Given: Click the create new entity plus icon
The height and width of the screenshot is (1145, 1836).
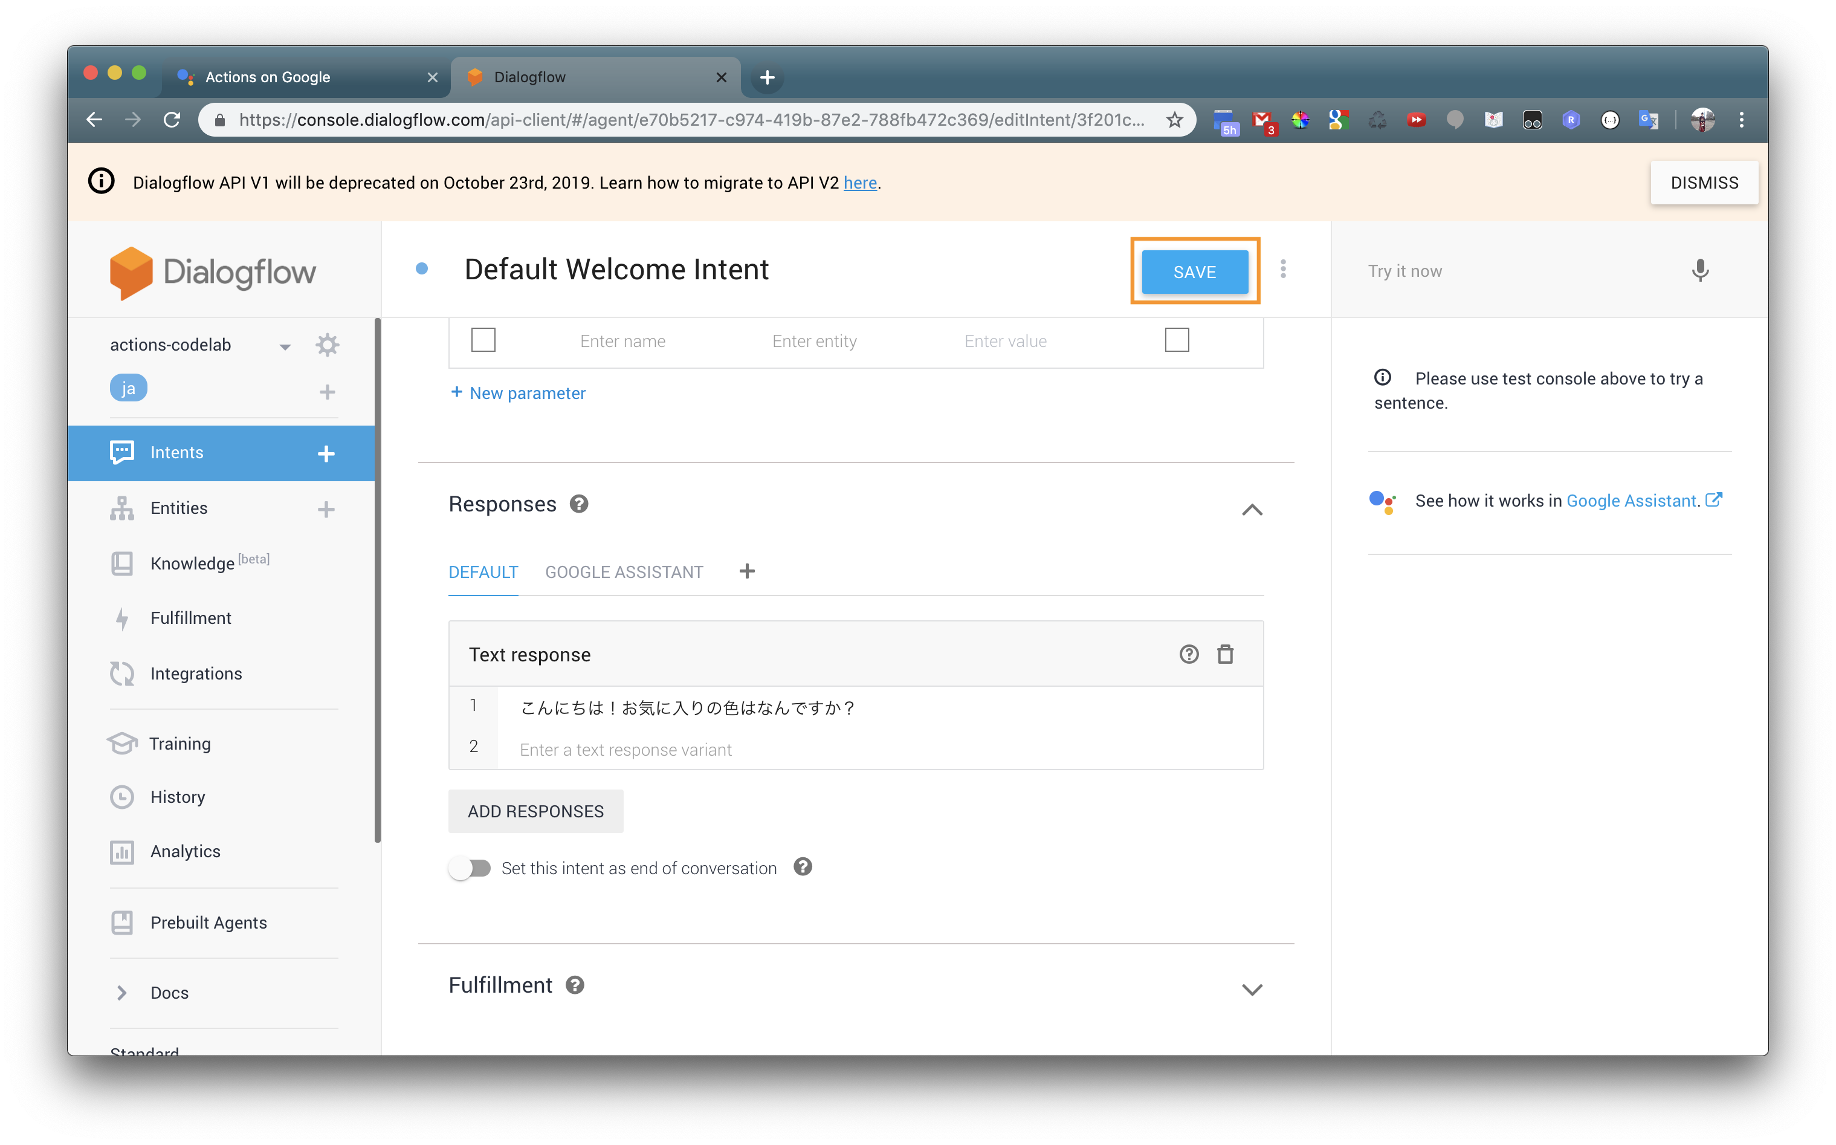Looking at the screenshot, I should click(326, 509).
